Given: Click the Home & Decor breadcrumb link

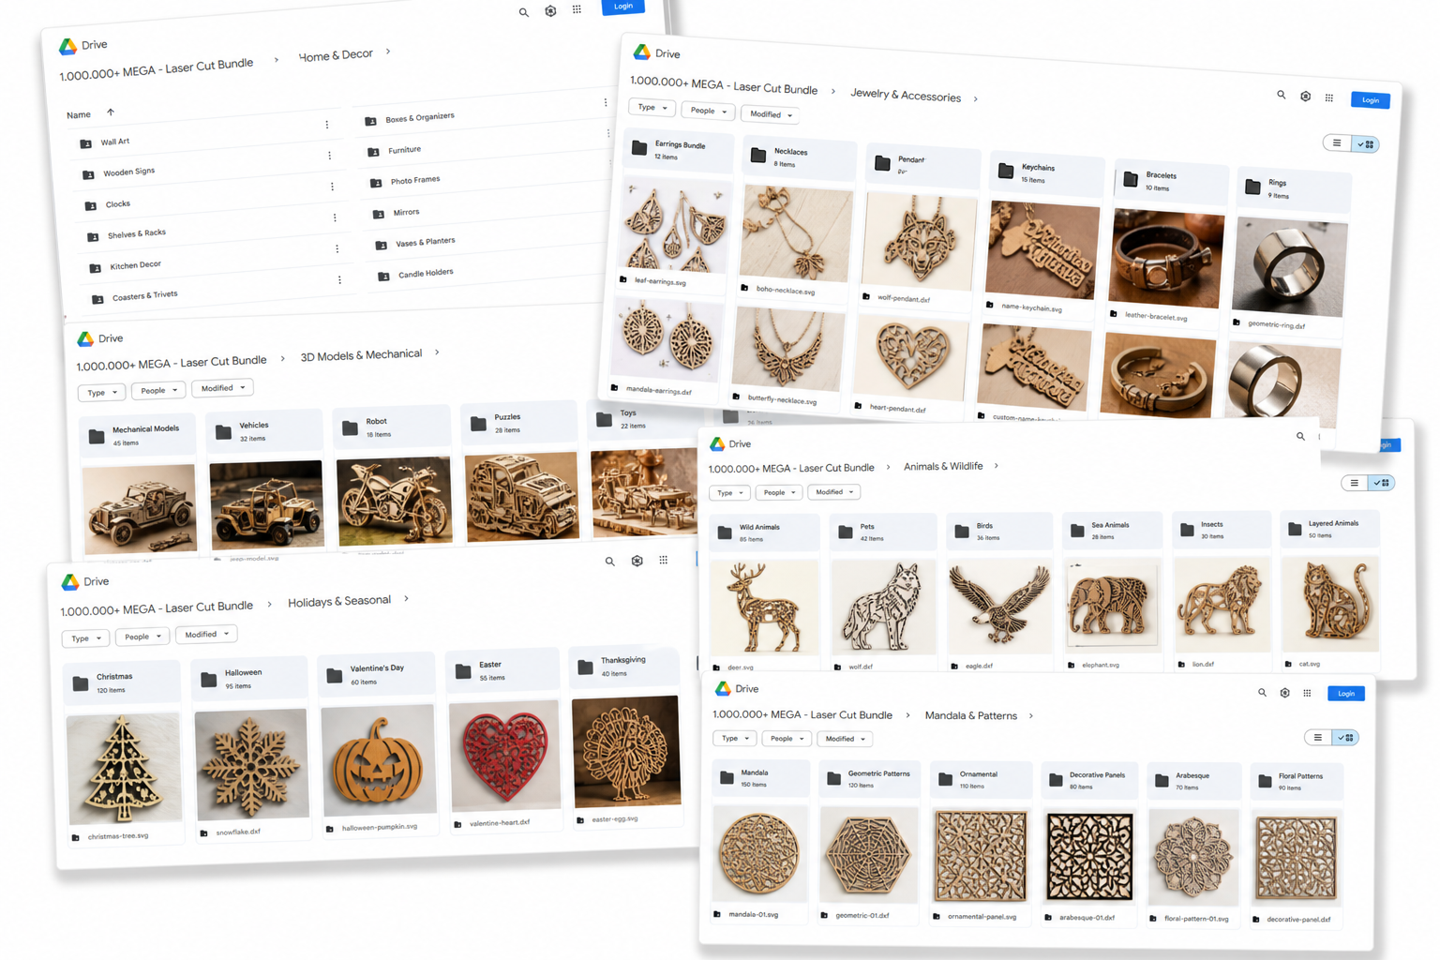Looking at the screenshot, I should 336,55.
